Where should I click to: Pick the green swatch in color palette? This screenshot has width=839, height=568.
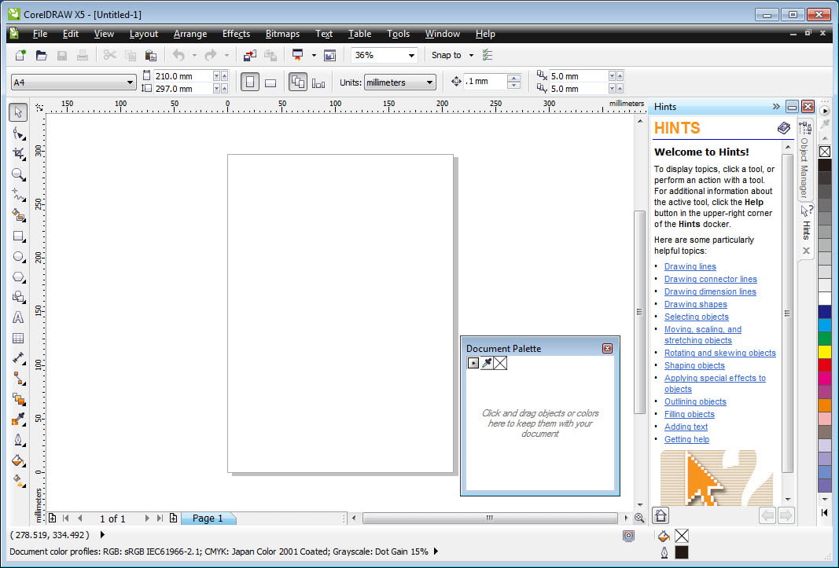(825, 339)
